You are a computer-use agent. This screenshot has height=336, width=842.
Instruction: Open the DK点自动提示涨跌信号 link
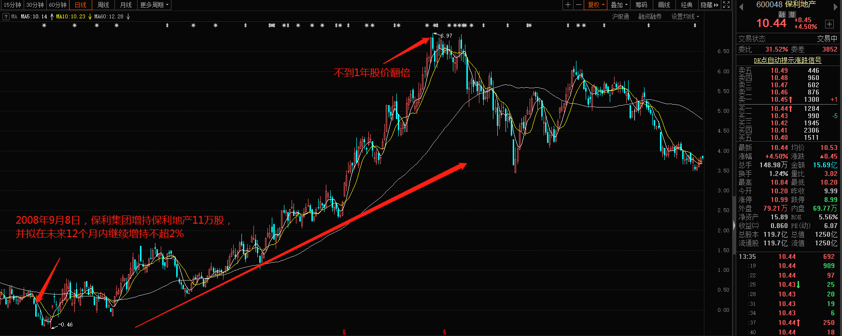[x=787, y=60]
